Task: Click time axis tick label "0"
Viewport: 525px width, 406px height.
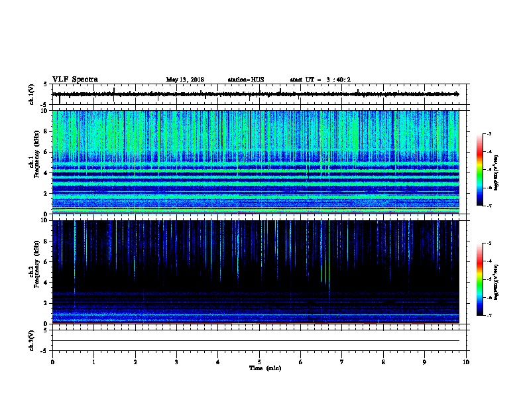Action: click(52, 362)
